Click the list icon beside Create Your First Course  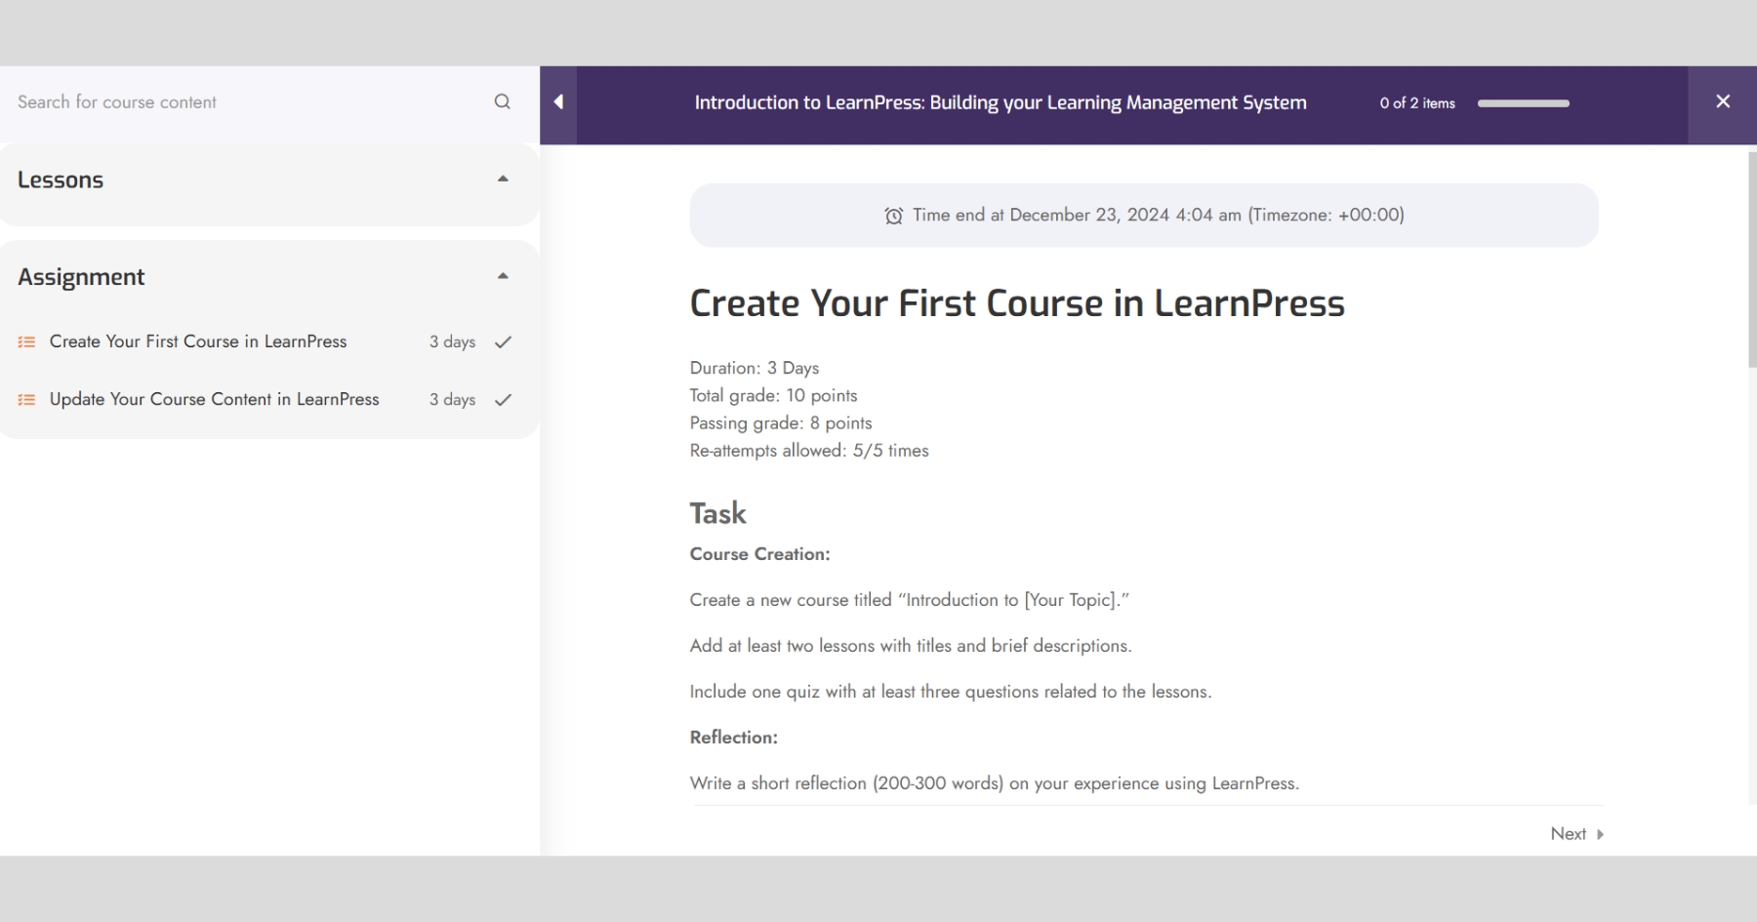(27, 341)
